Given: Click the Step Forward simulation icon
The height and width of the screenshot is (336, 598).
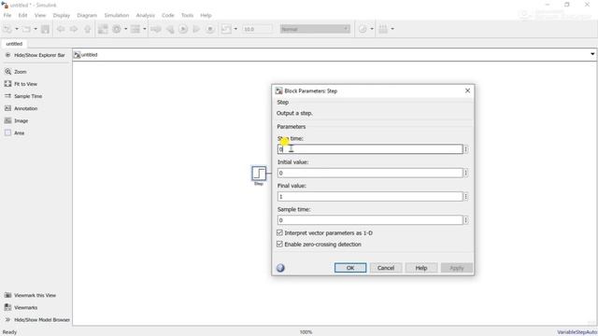Looking at the screenshot, I should pos(196,29).
